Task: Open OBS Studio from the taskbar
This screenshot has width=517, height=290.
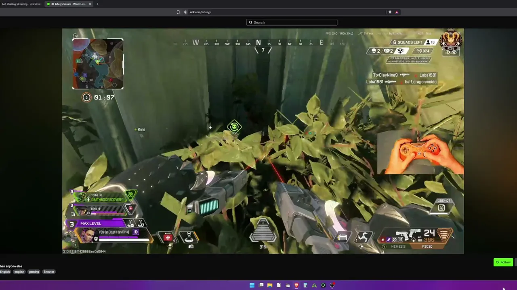Action: tap(332, 285)
